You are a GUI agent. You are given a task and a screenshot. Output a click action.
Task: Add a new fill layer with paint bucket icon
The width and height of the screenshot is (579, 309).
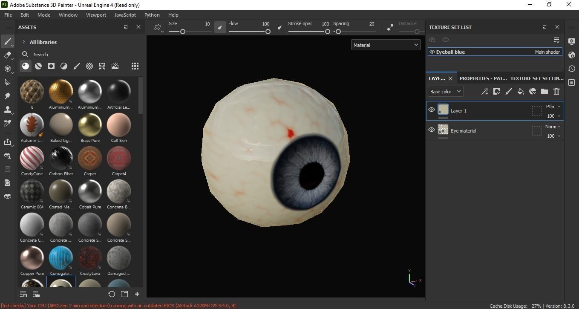(x=521, y=91)
